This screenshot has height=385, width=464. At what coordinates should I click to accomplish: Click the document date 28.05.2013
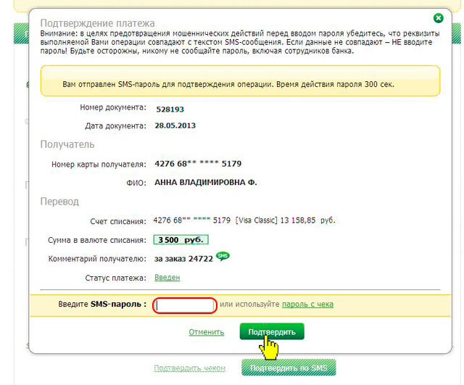(x=175, y=125)
